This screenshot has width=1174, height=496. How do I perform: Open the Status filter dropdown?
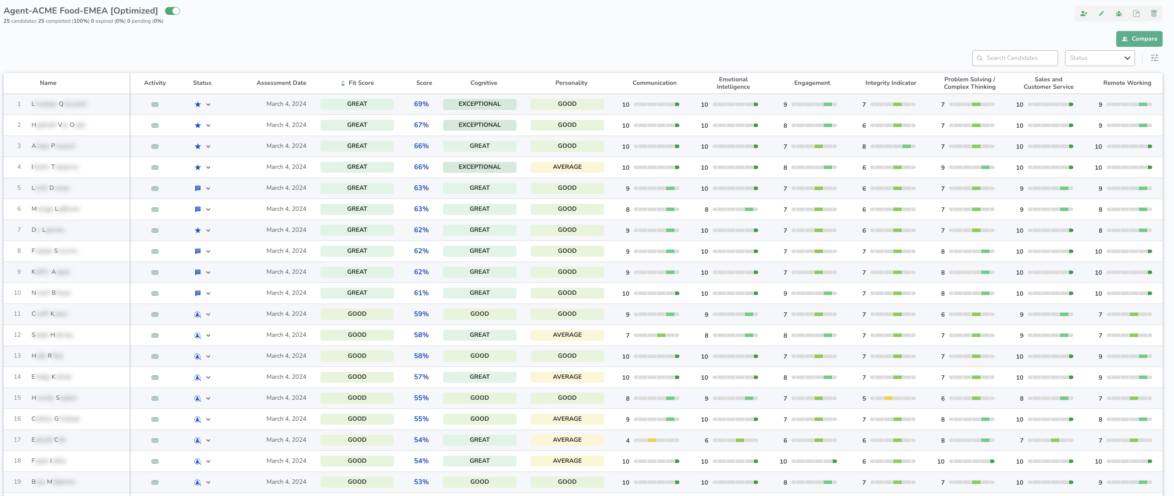1099,58
